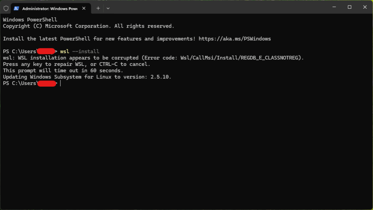Close the Administrator PowerShell tab
373x210 pixels.
coord(84,8)
